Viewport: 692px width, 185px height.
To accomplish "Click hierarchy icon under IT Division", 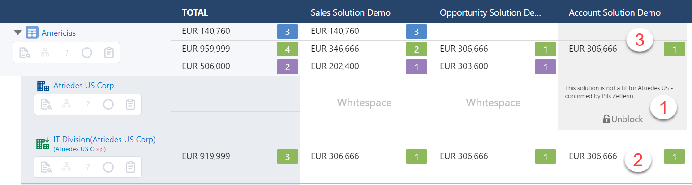I will coord(66,167).
